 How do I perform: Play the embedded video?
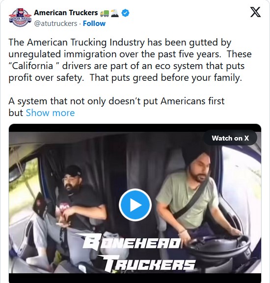point(135,205)
